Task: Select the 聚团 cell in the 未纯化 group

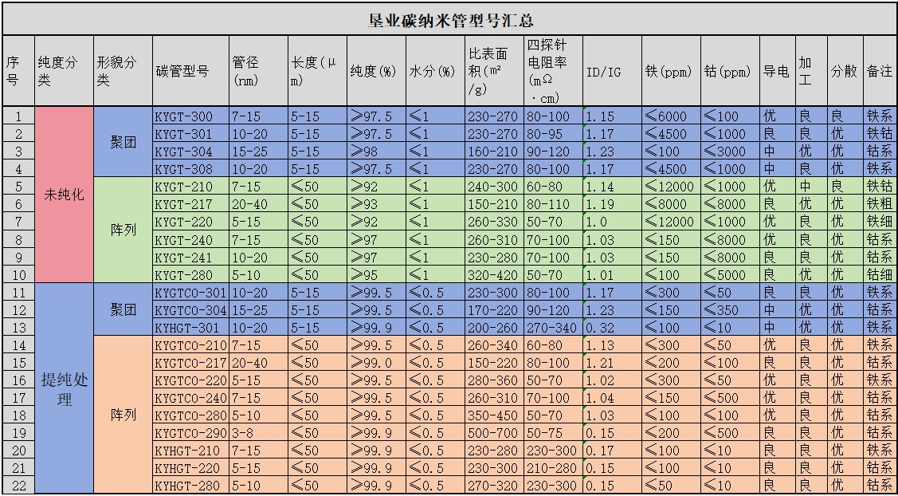Action: (x=124, y=142)
